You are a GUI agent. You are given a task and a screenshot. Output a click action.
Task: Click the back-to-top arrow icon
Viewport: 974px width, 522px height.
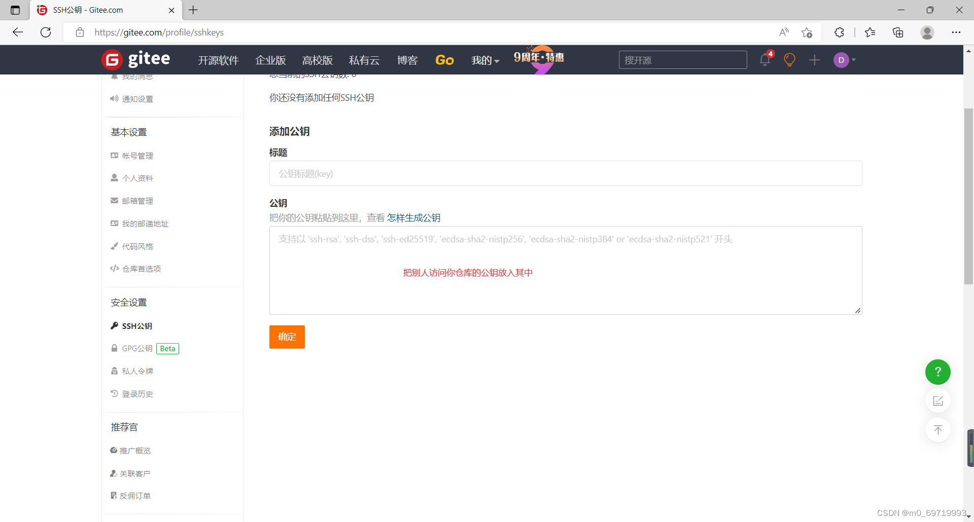point(938,429)
